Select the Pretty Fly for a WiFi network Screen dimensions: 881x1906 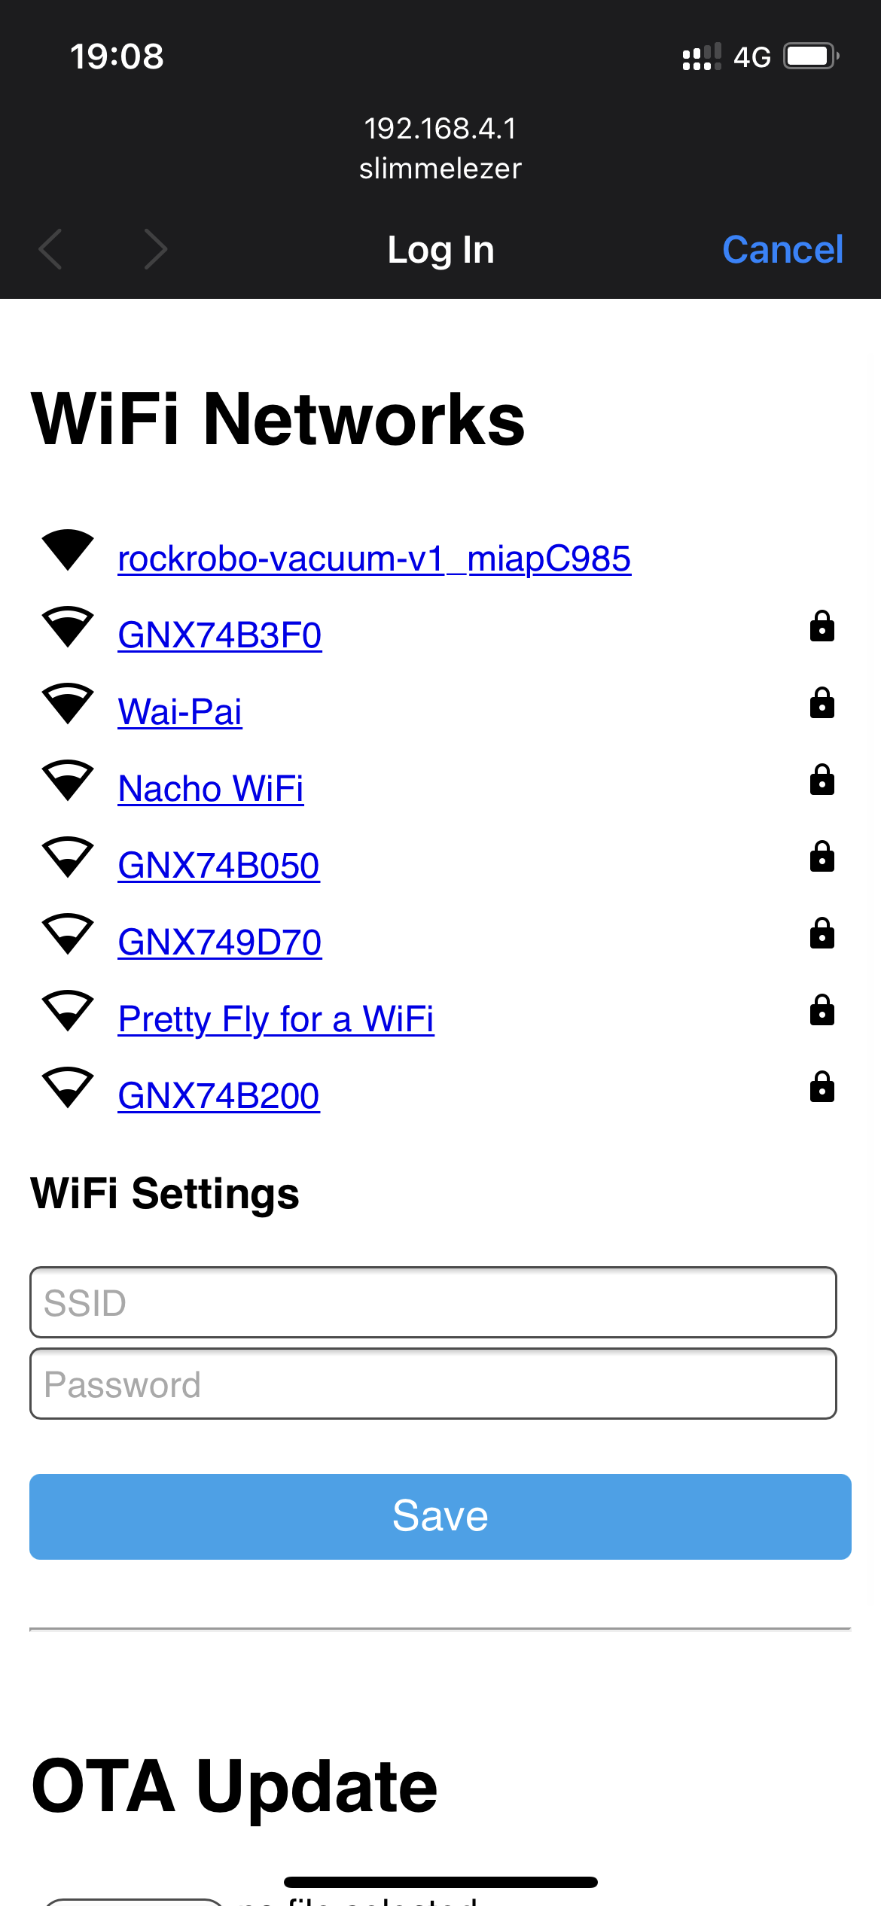276,1018
